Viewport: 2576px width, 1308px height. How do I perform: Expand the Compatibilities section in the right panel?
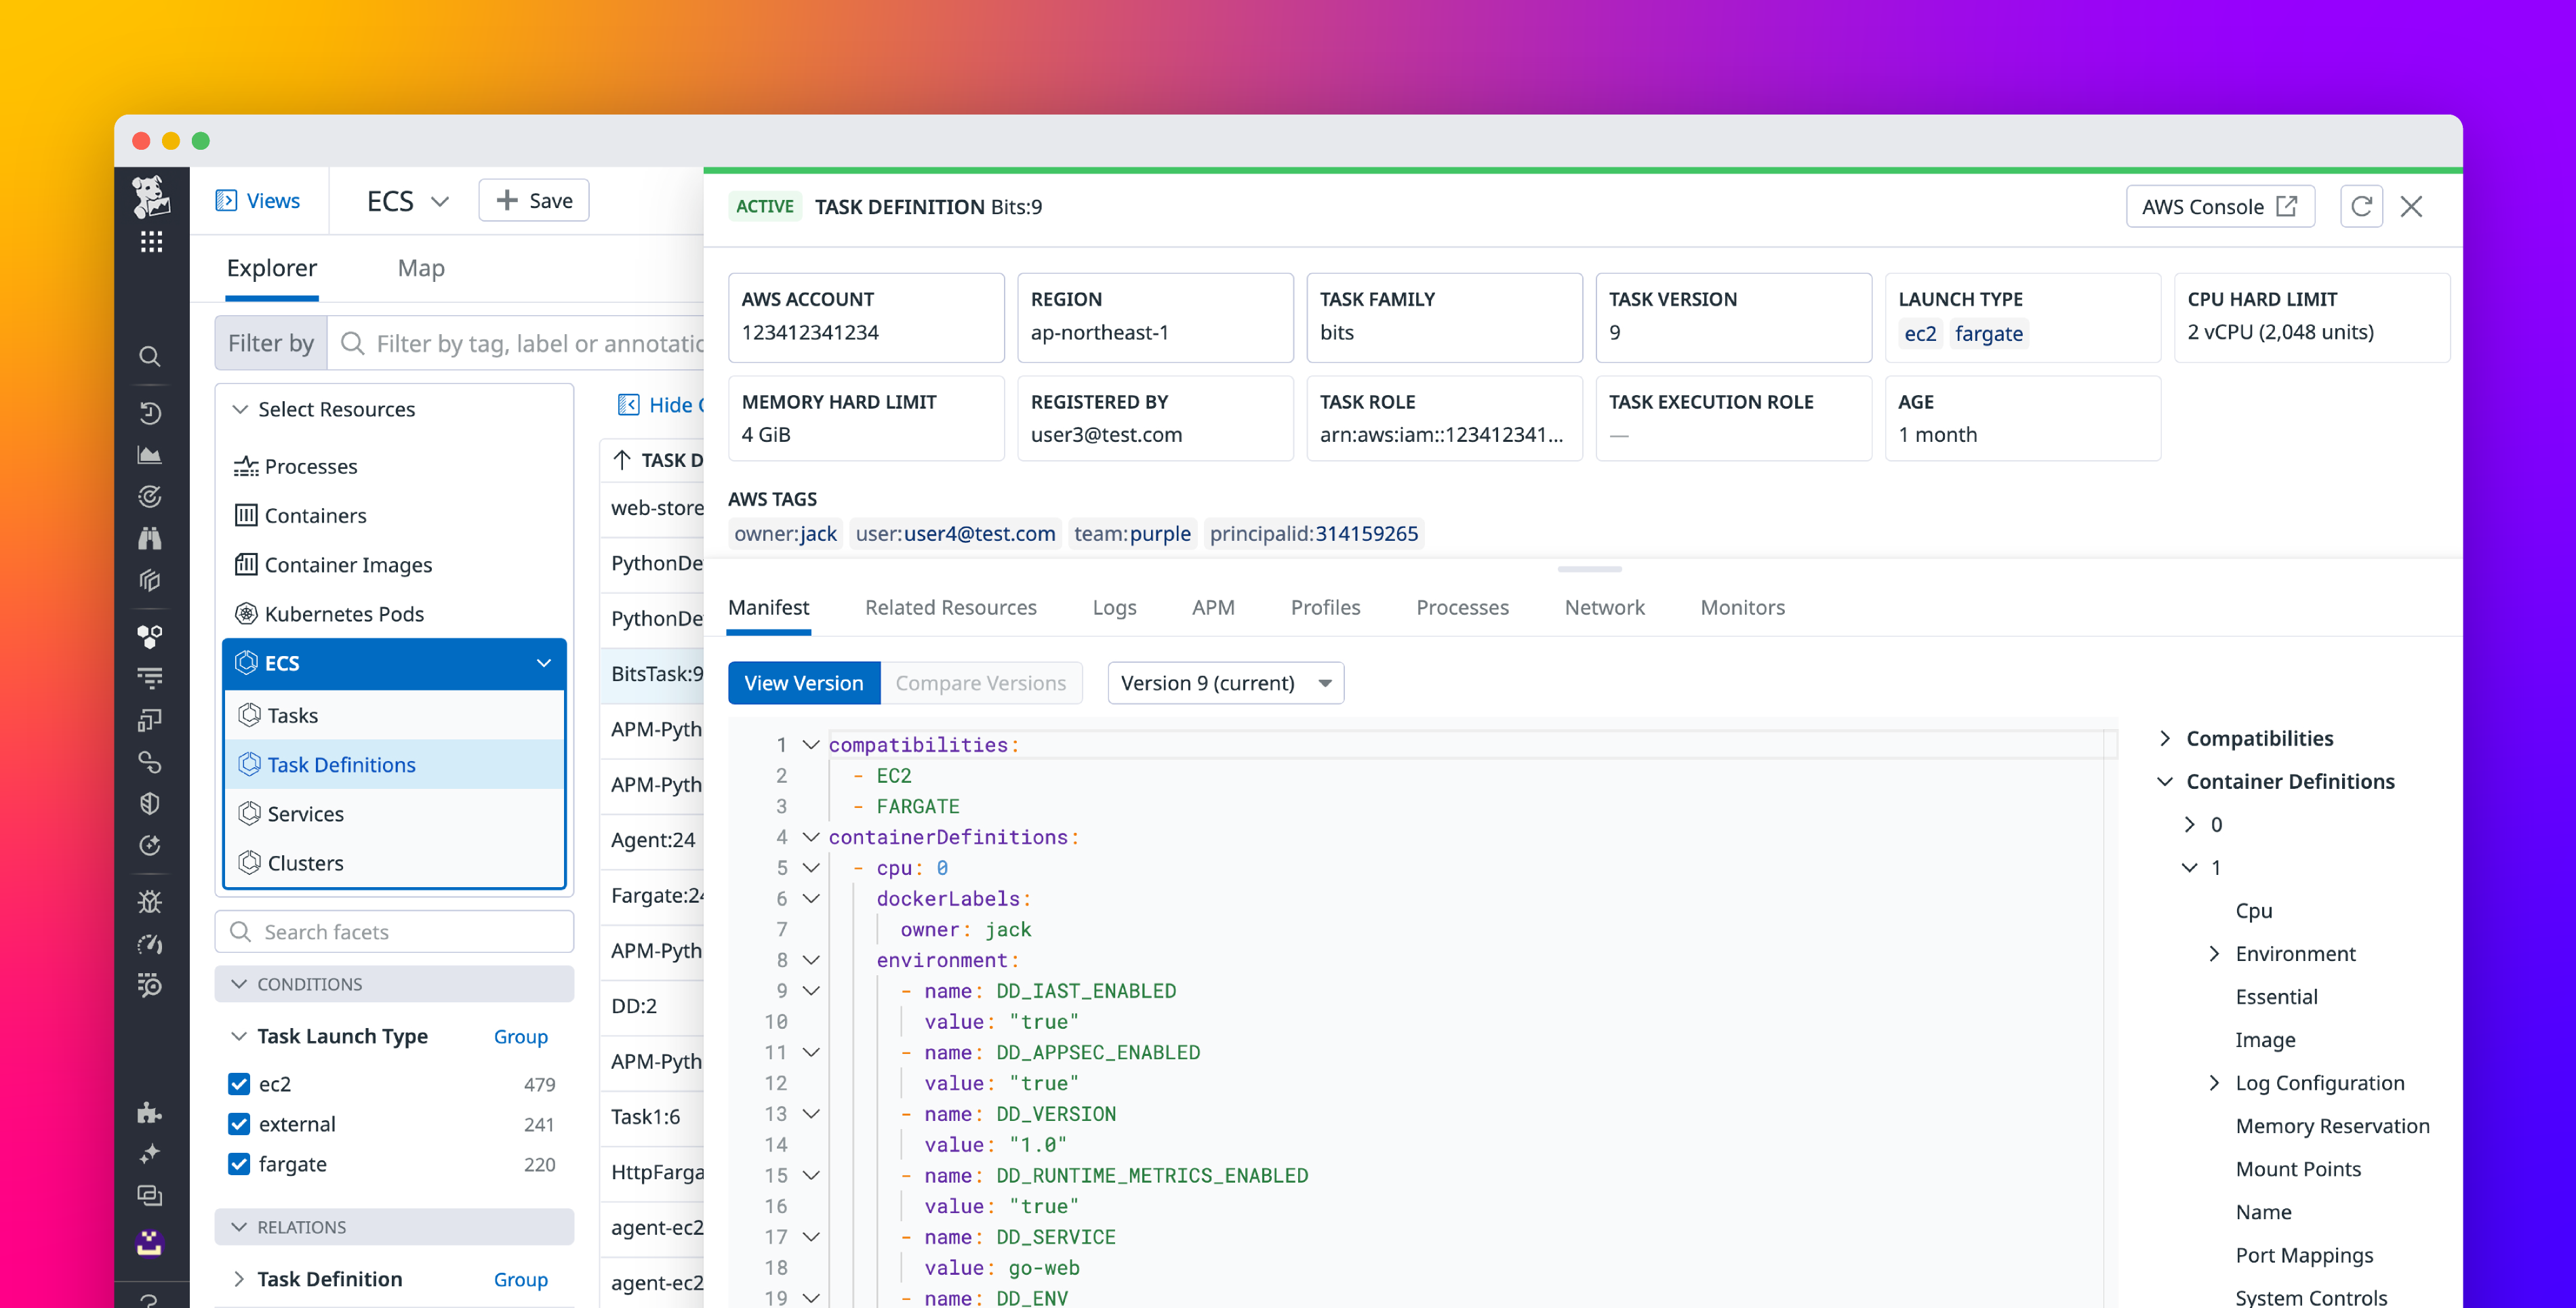point(2165,737)
